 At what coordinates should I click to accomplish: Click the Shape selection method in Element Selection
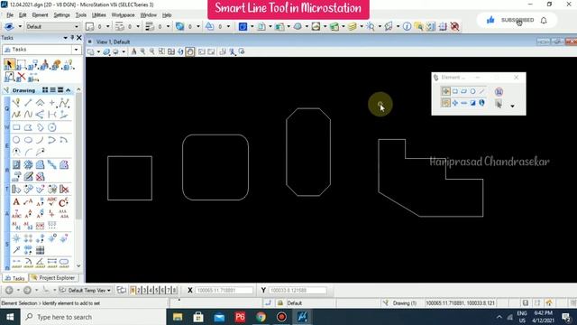coord(464,91)
